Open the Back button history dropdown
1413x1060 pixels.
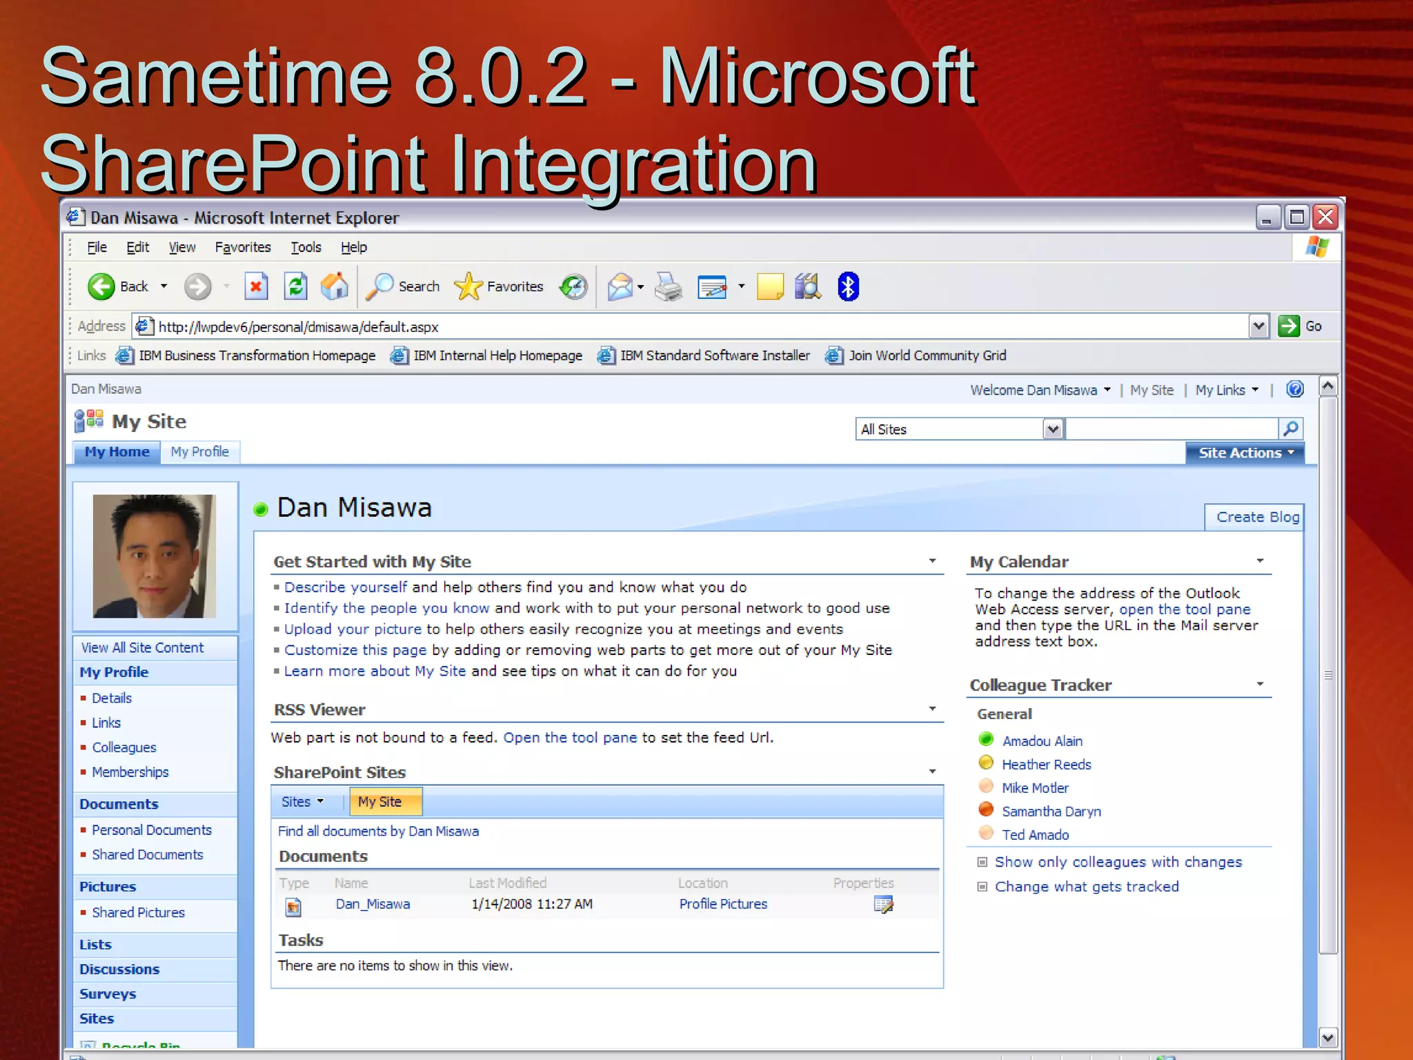click(164, 286)
